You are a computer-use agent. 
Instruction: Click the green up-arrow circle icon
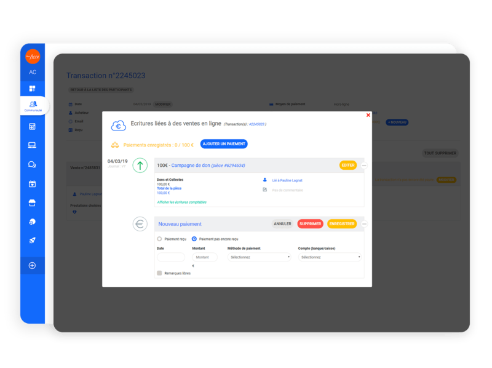[140, 165]
